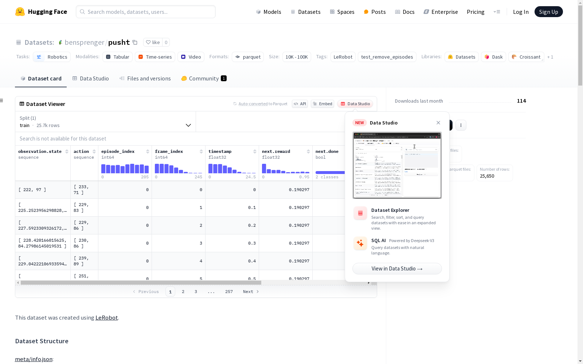Viewport: 583px width, 364px height.
Task: Sort the observation.state column
Action: click(x=67, y=151)
